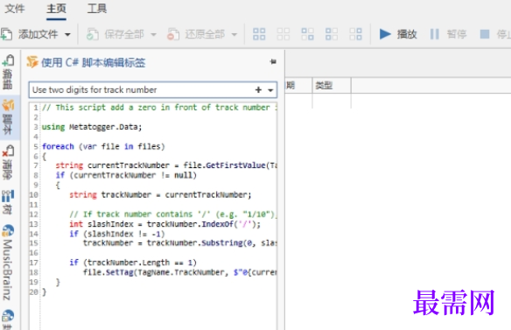Click the 'int slashIndex' code line
This screenshot has width=511, height=330.
tap(164, 224)
